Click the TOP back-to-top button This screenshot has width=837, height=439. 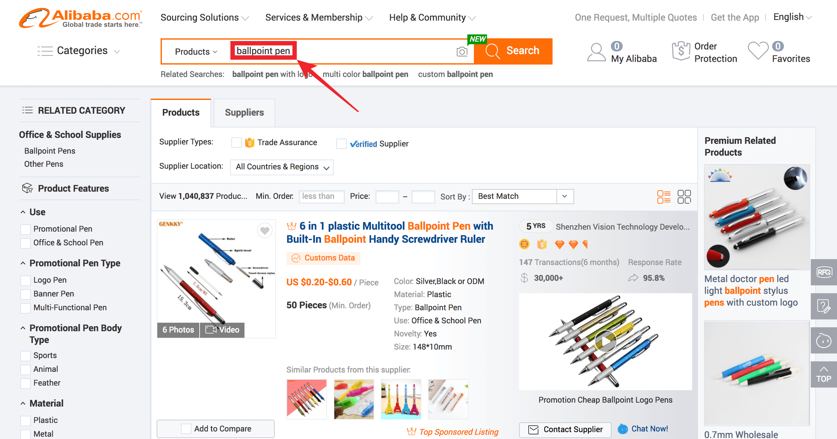point(824,374)
